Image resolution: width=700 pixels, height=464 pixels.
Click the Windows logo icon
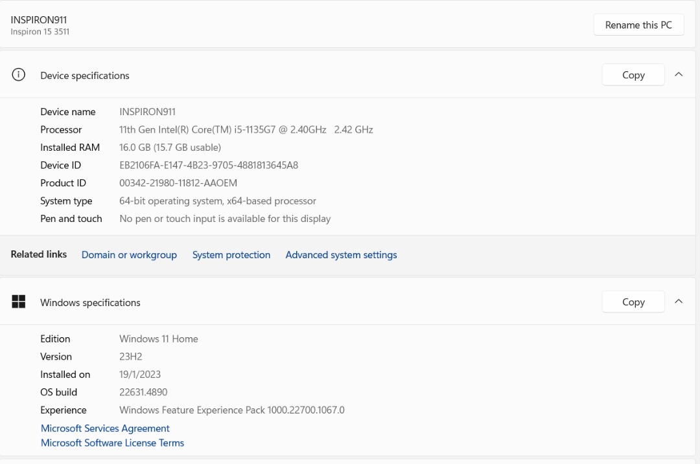[19, 302]
